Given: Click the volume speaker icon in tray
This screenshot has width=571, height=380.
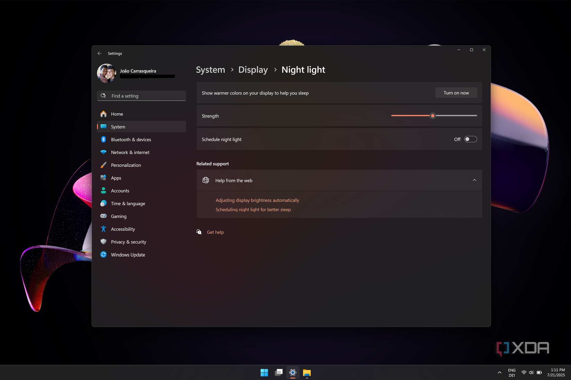Looking at the screenshot, I should point(531,373).
